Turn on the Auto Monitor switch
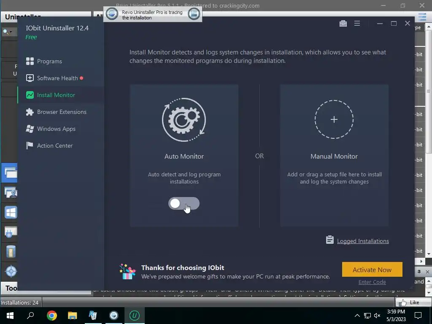The height and width of the screenshot is (324, 432). tap(184, 203)
